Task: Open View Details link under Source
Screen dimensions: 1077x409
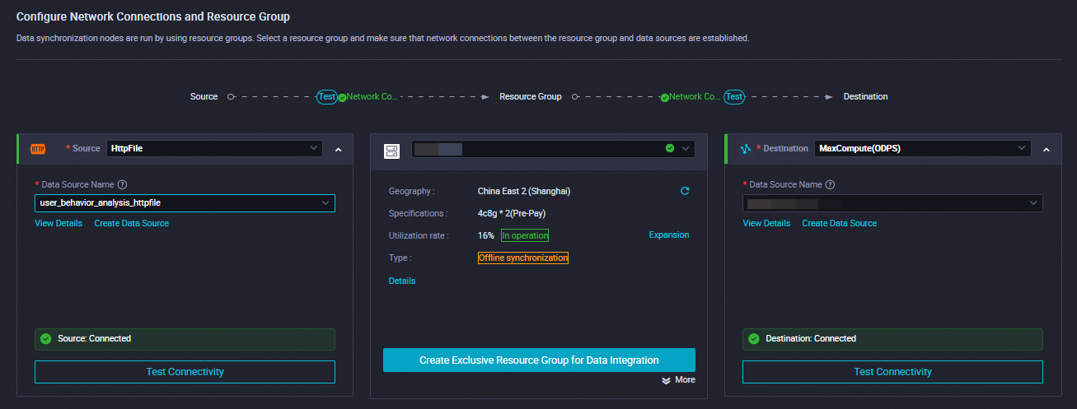Action: (x=59, y=224)
